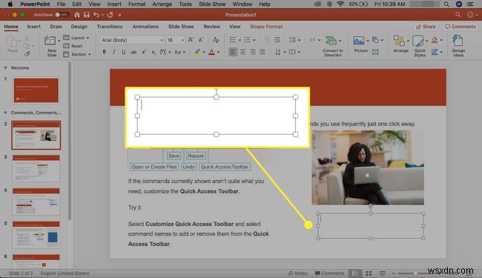Open the Change Case Aa dropdown
The height and width of the screenshot is (278, 482).
tap(180, 52)
